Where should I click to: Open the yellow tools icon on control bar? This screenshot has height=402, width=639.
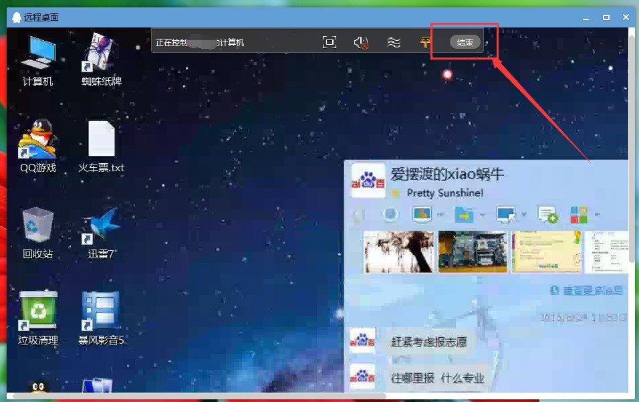click(x=426, y=41)
